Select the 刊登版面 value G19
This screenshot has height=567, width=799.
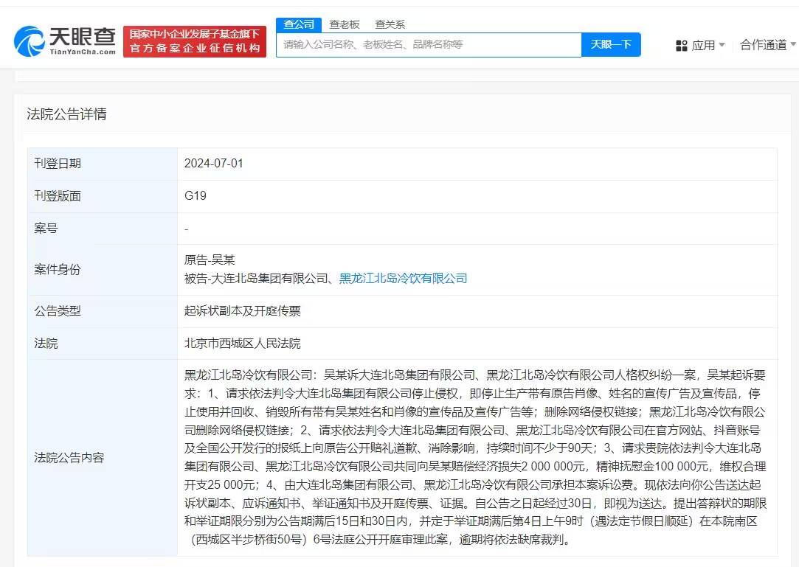pyautogui.click(x=196, y=195)
